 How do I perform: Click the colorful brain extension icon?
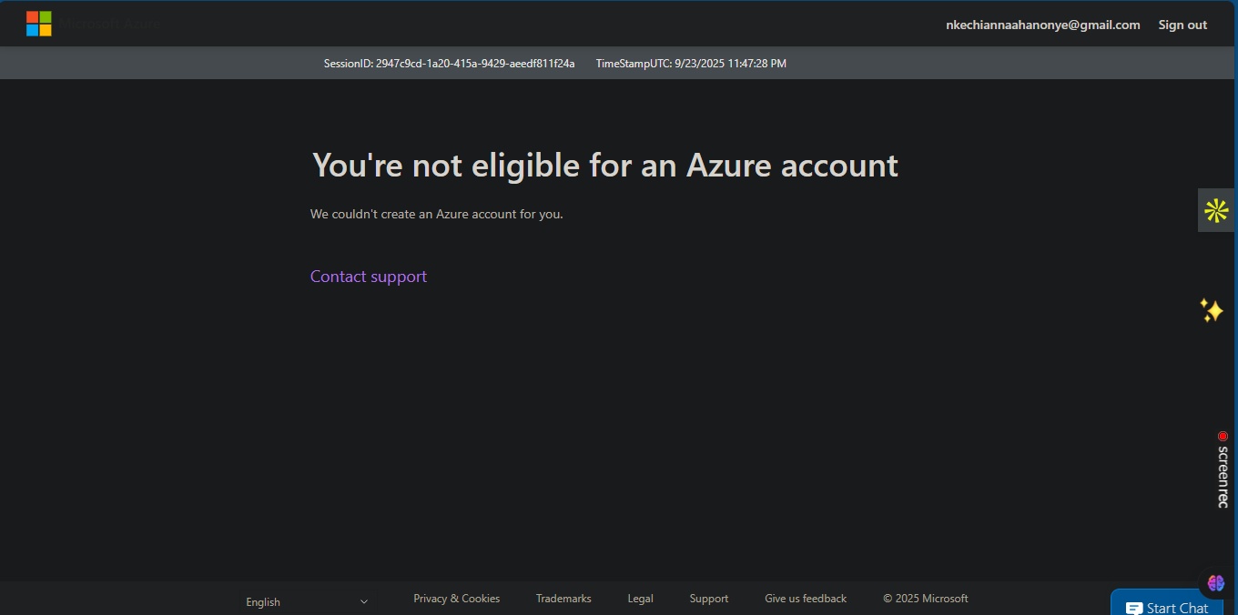1215,583
